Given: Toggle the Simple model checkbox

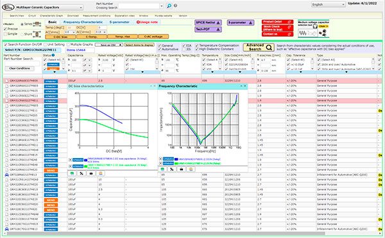Looking at the screenshot, I should tap(5, 34).
